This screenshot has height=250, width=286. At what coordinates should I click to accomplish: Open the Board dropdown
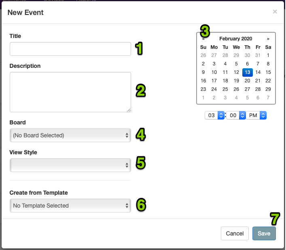point(70,135)
